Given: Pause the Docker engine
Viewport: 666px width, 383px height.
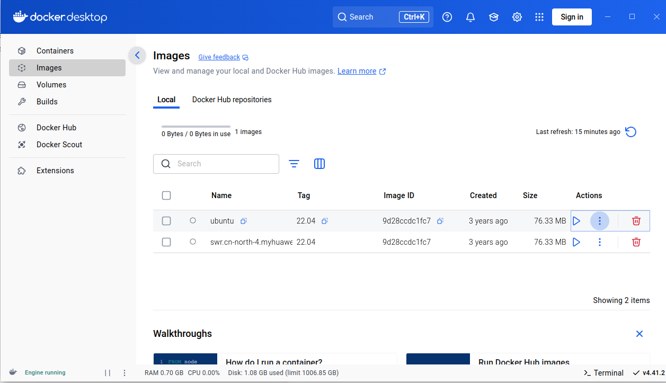Looking at the screenshot, I should (x=108, y=373).
